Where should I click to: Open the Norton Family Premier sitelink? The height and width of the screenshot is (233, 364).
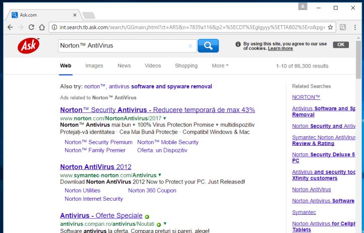95,150
